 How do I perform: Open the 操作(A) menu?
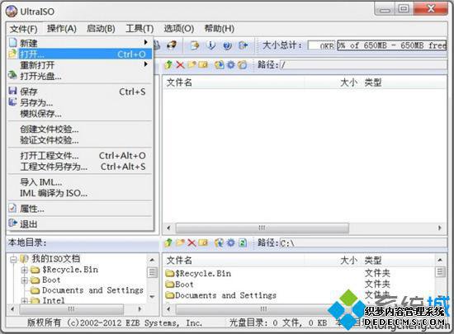point(62,29)
